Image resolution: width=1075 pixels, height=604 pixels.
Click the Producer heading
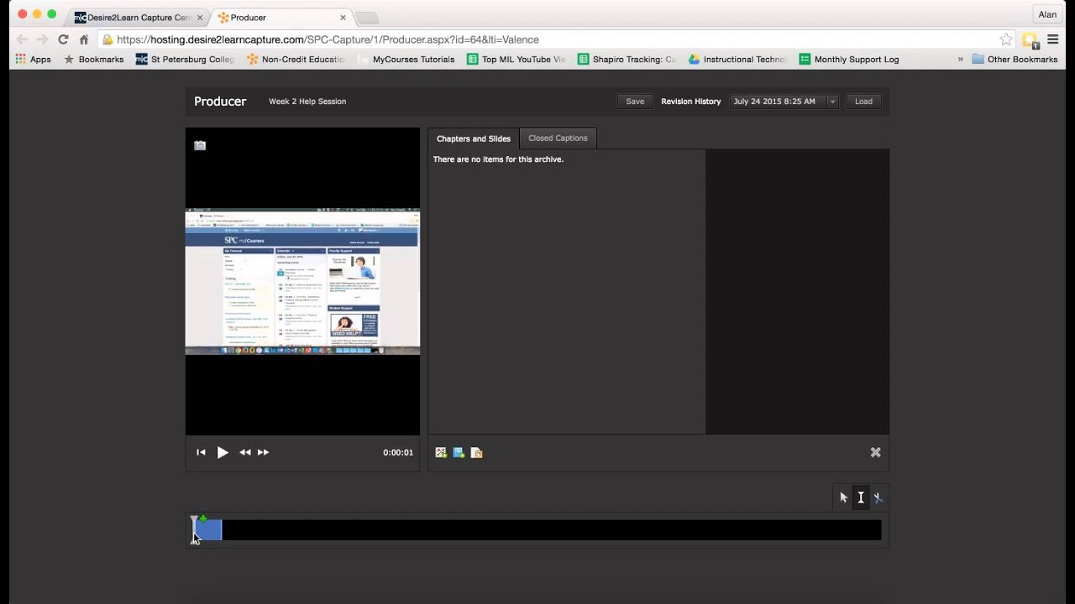point(220,102)
